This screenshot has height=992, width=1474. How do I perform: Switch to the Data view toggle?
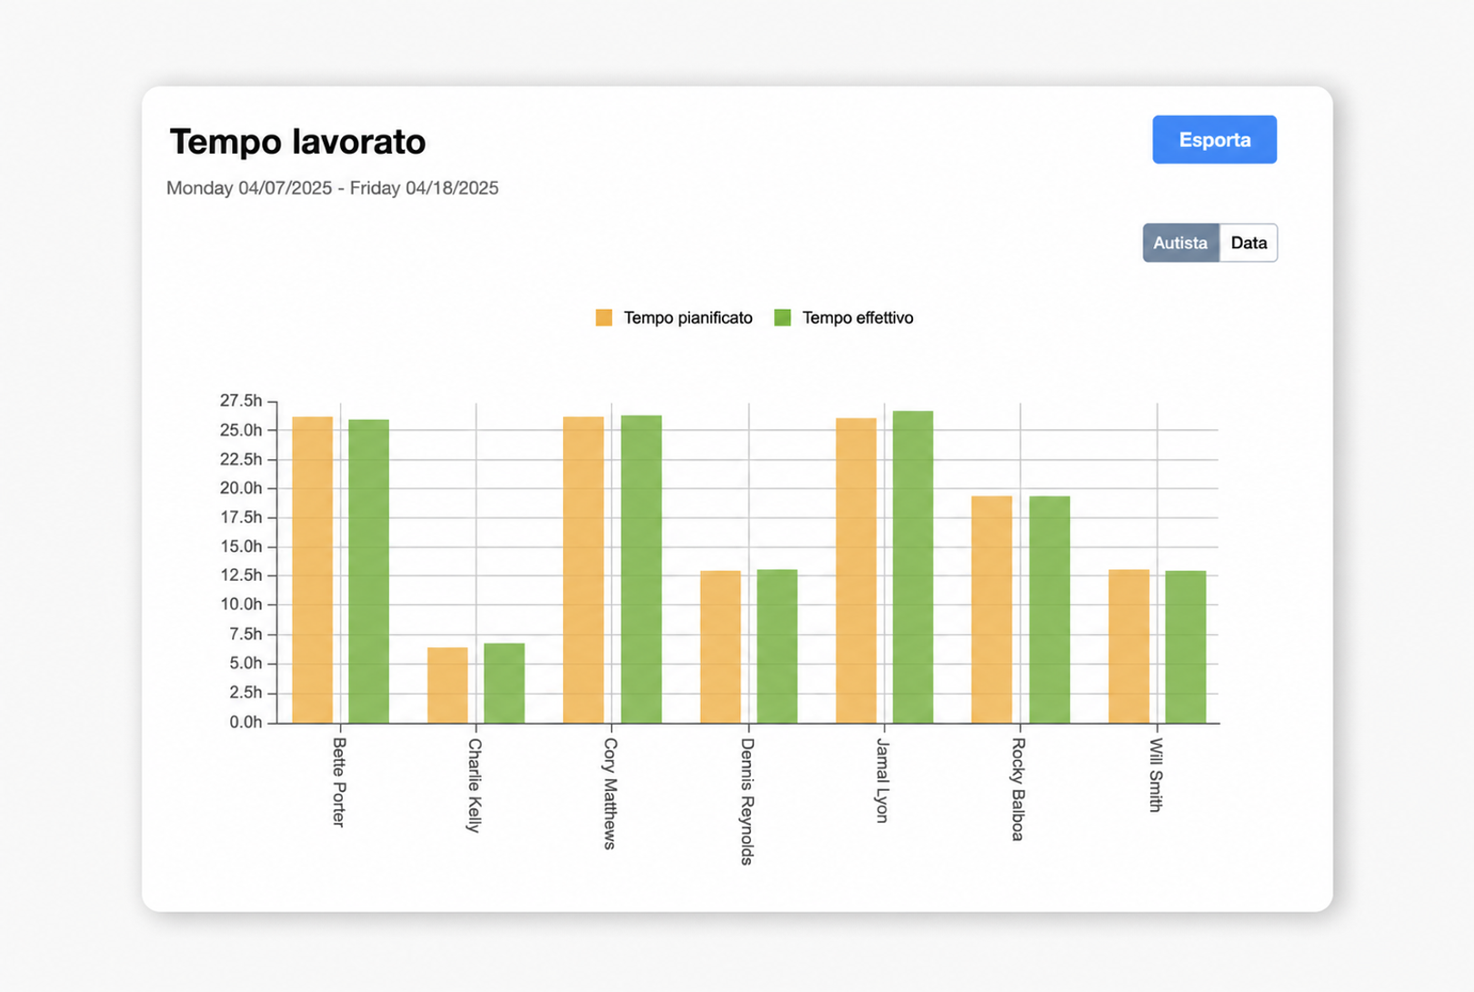(x=1248, y=243)
